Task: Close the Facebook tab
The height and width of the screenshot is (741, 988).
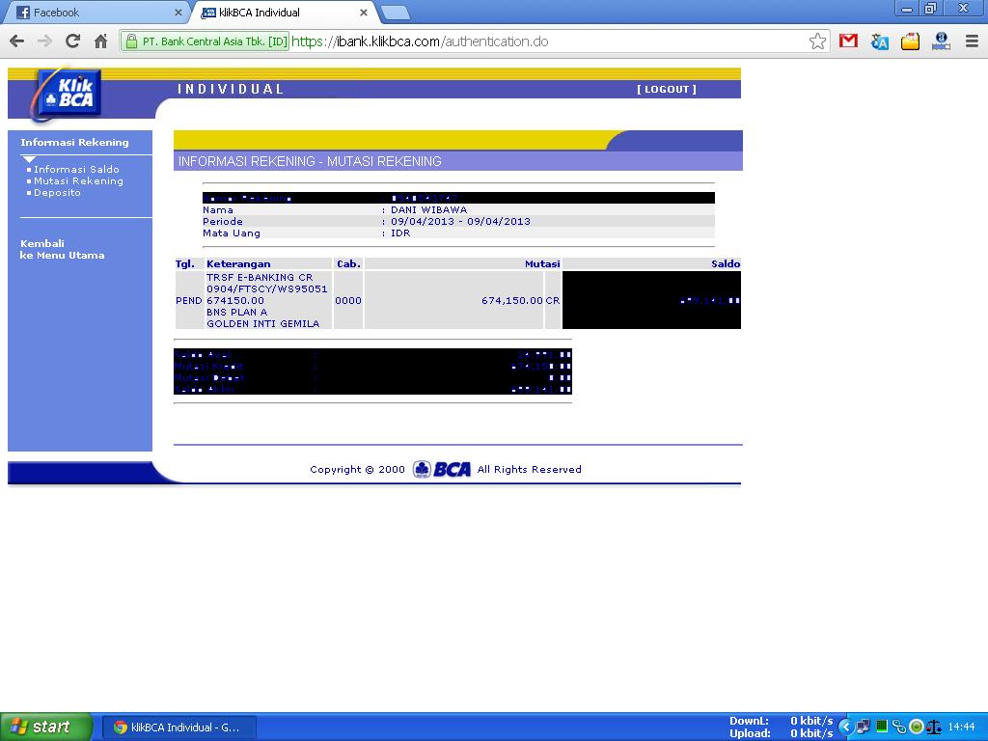Action: (x=178, y=13)
